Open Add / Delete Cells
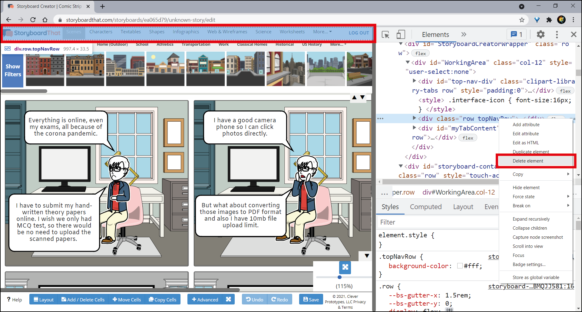Image resolution: width=582 pixels, height=312 pixels. [83, 299]
